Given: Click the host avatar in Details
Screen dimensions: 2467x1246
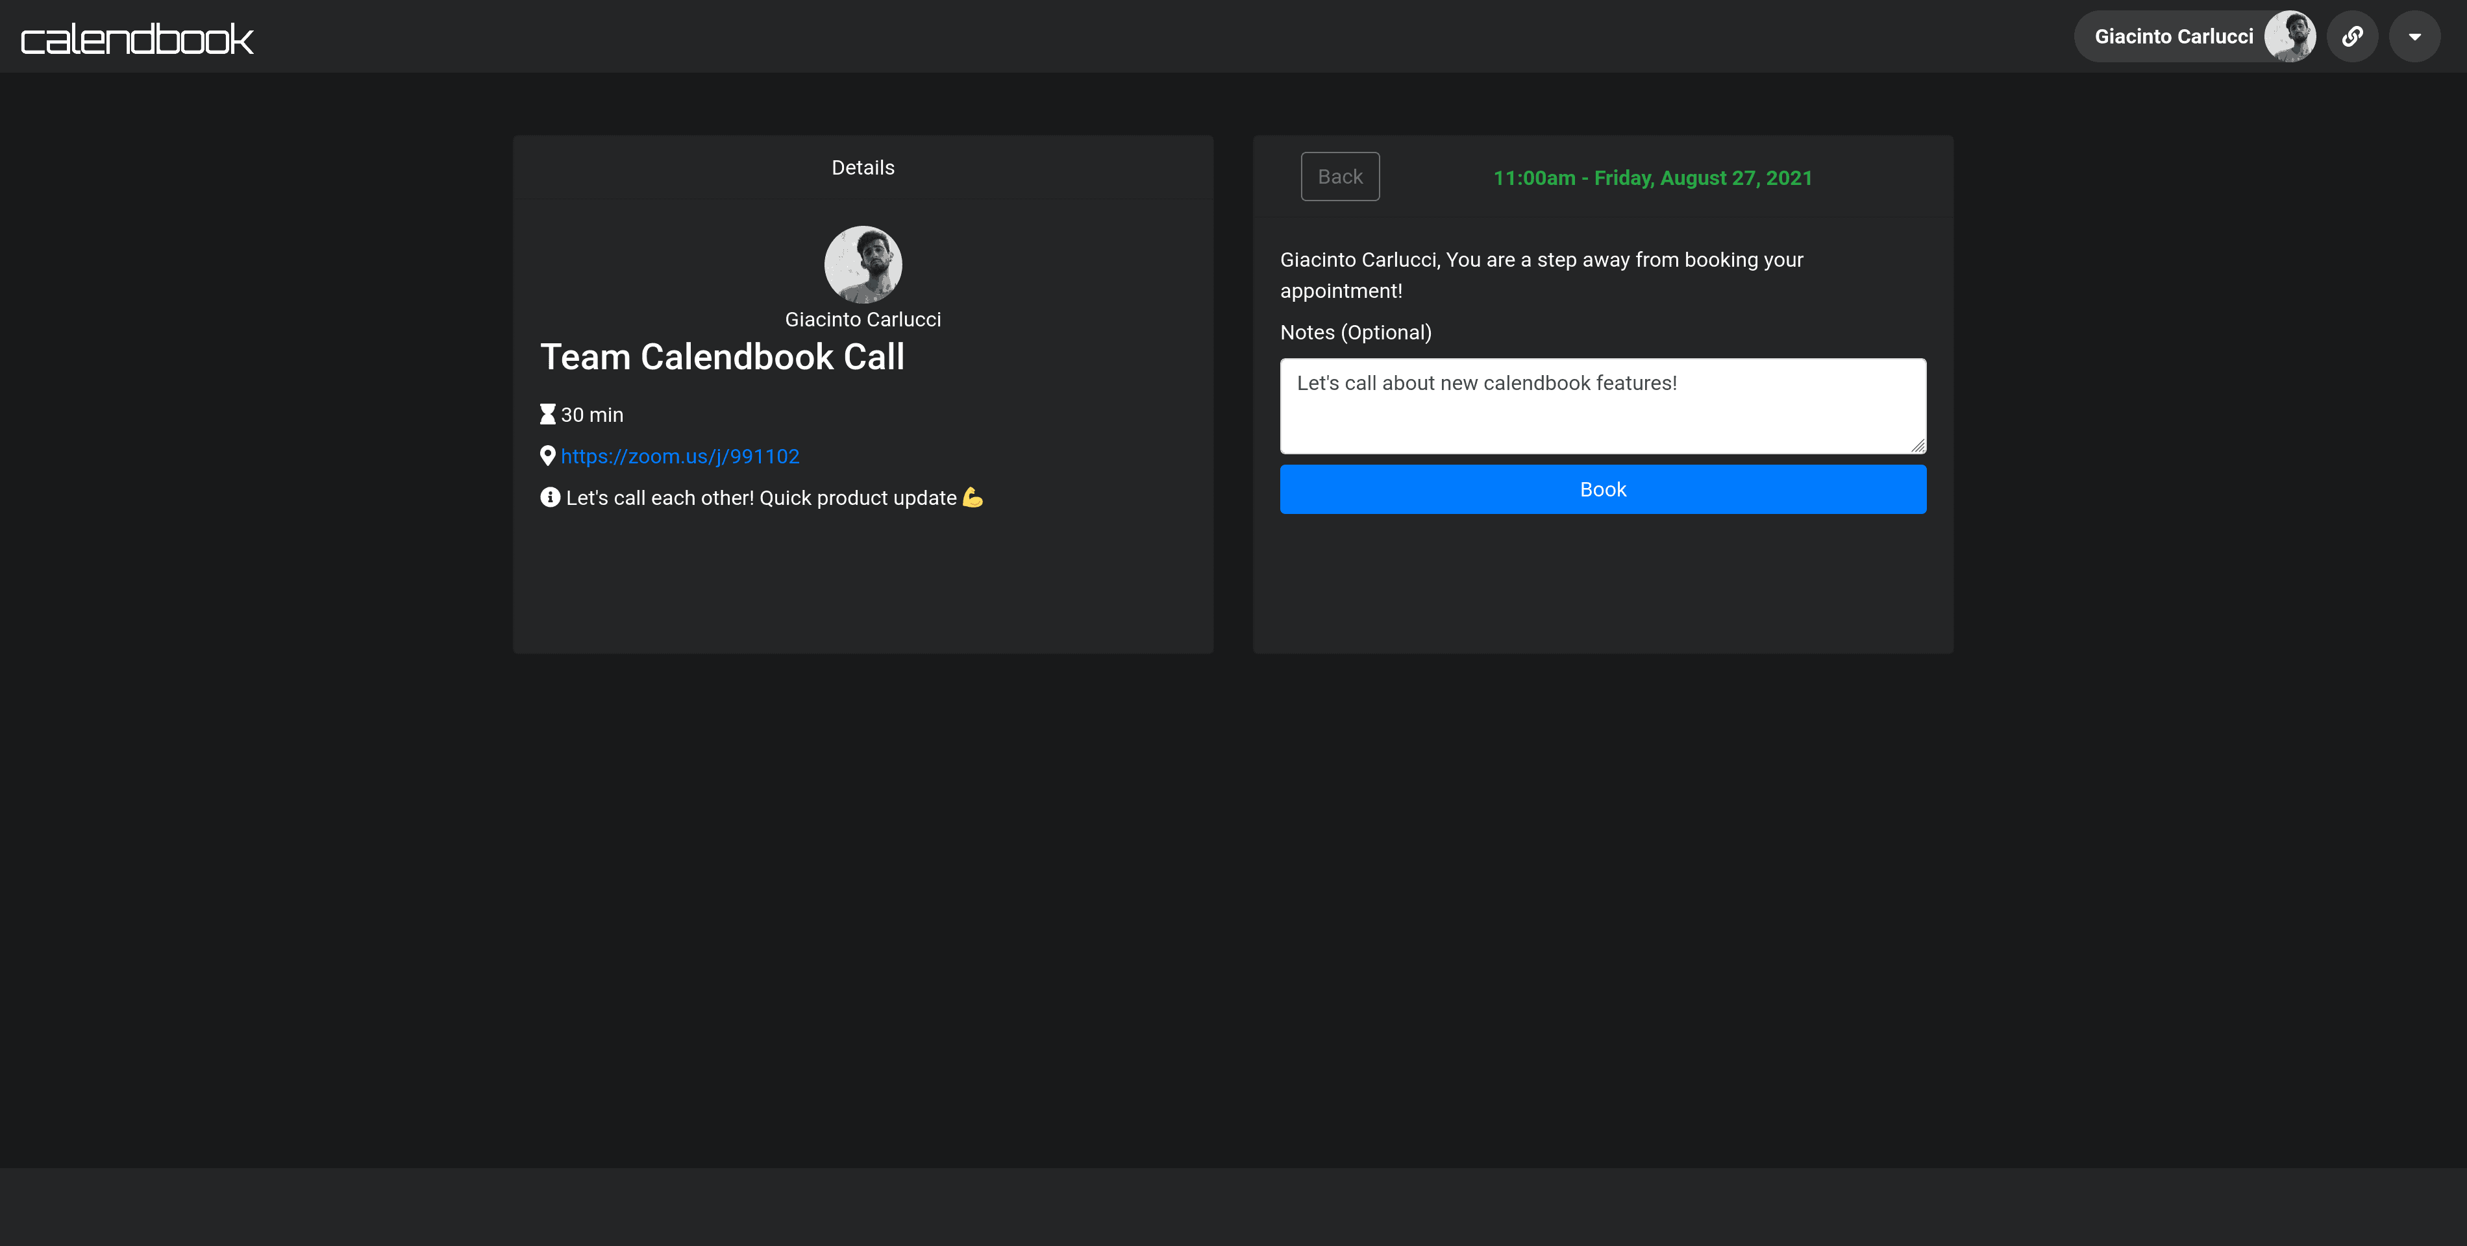Looking at the screenshot, I should click(863, 264).
